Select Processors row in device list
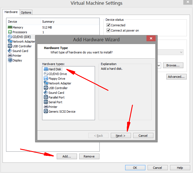The width and height of the screenshot is (193, 173). 53,32
